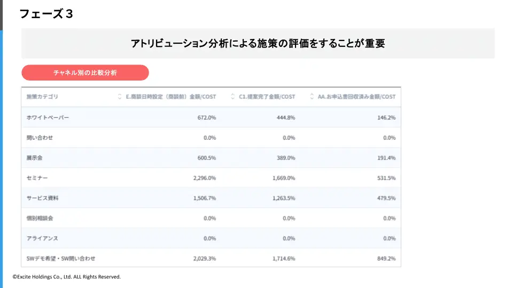This screenshot has width=513, height=288.
Task: Select the 施策カテゴリ column header
Action: click(42, 97)
